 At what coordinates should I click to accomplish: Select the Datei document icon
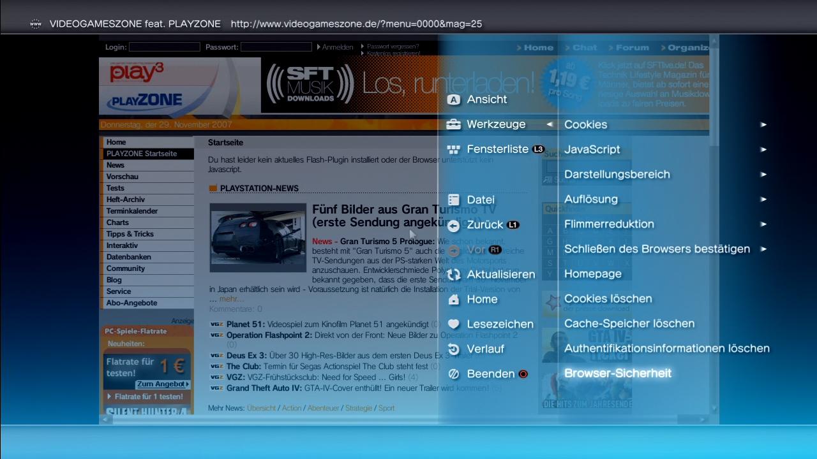coord(453,200)
